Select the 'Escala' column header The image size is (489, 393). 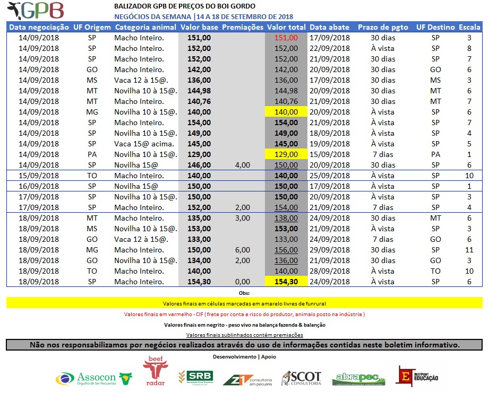click(x=469, y=27)
